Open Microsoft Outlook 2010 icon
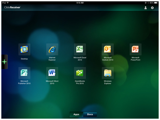The width and height of the screenshot is (160, 120). 108,49
